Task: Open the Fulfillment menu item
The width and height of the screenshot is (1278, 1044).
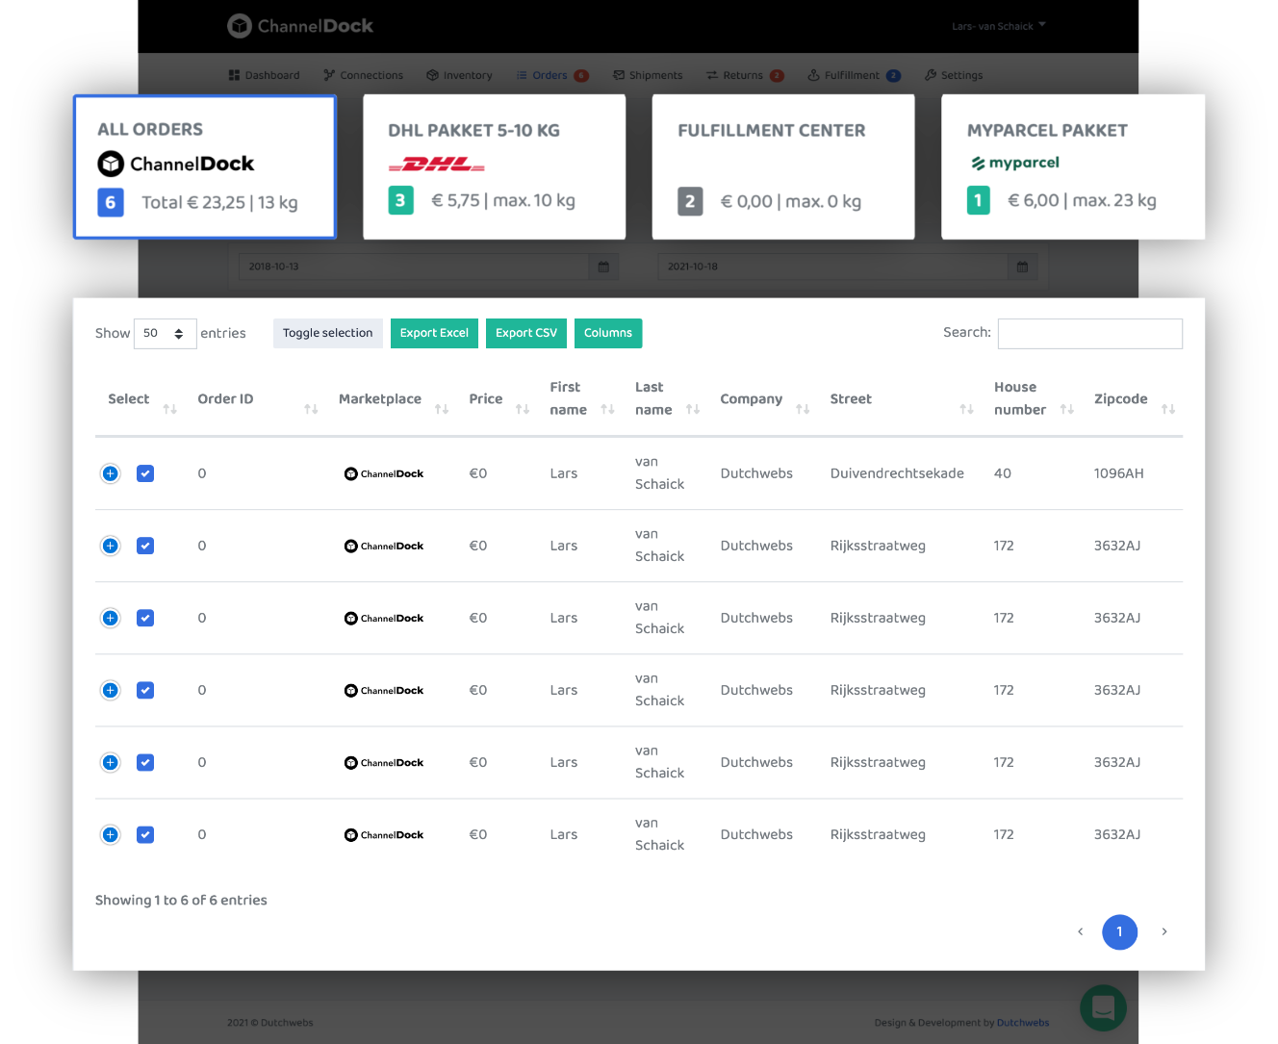Action: click(x=854, y=75)
